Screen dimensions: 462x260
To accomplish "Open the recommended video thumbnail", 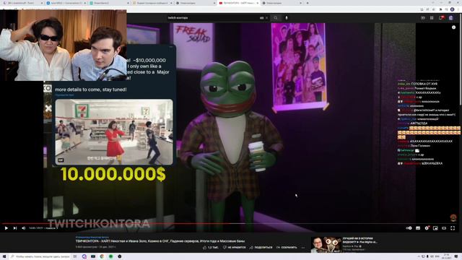I will pos(326,244).
